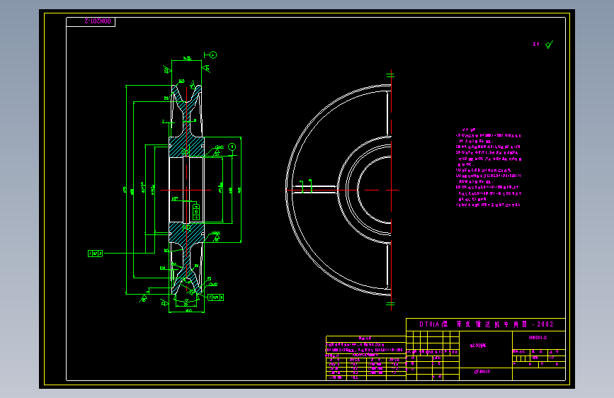Select the QT400-18 material label
Viewport: 614px width, 398px height.
[x=482, y=372]
